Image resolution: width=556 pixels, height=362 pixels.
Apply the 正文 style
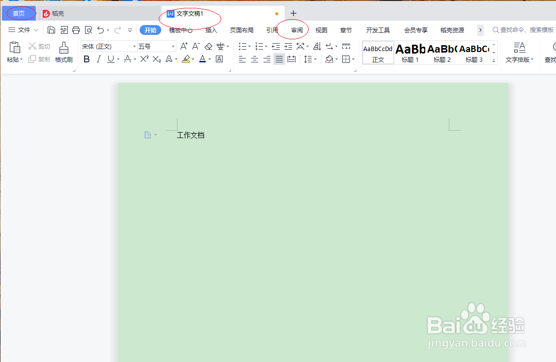378,53
